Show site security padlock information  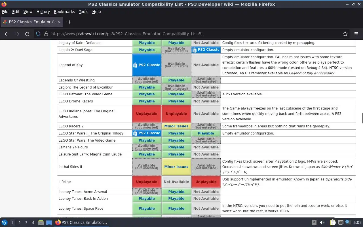click(46, 34)
